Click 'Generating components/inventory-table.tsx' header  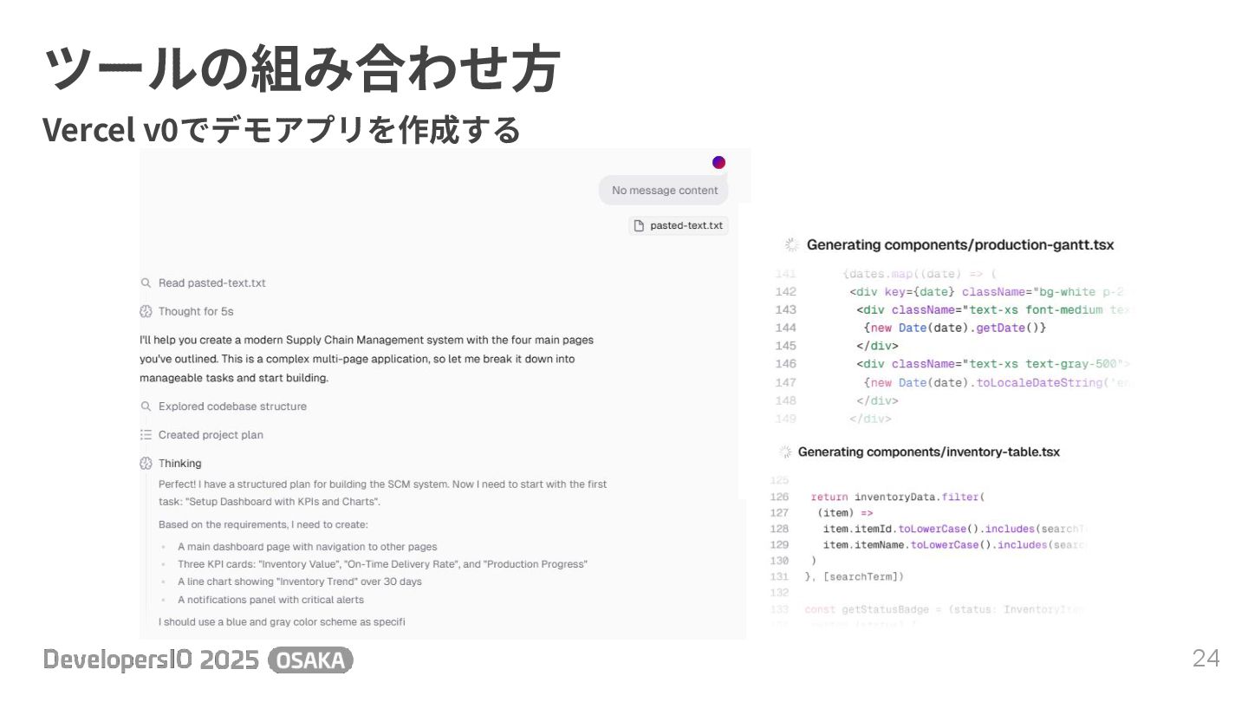[x=928, y=452]
